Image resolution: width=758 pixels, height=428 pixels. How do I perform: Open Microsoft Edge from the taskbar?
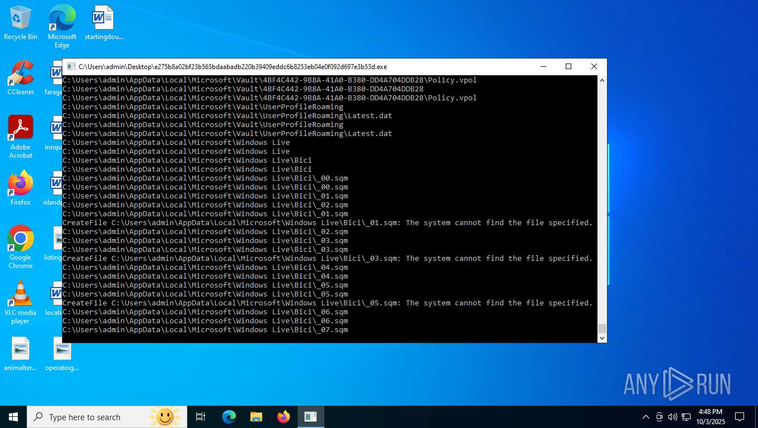coord(229,417)
